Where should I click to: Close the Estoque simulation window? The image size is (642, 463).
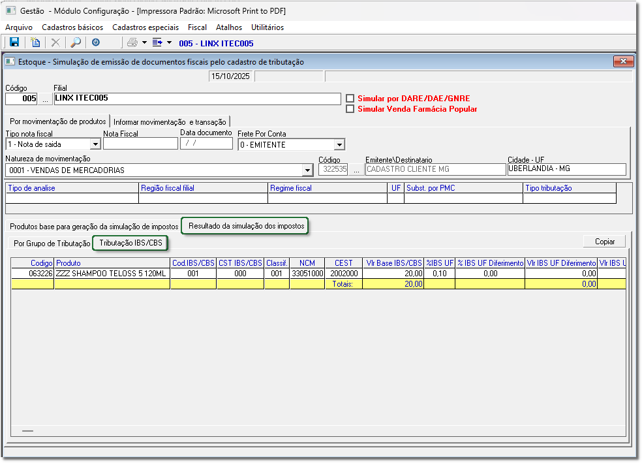(623, 61)
